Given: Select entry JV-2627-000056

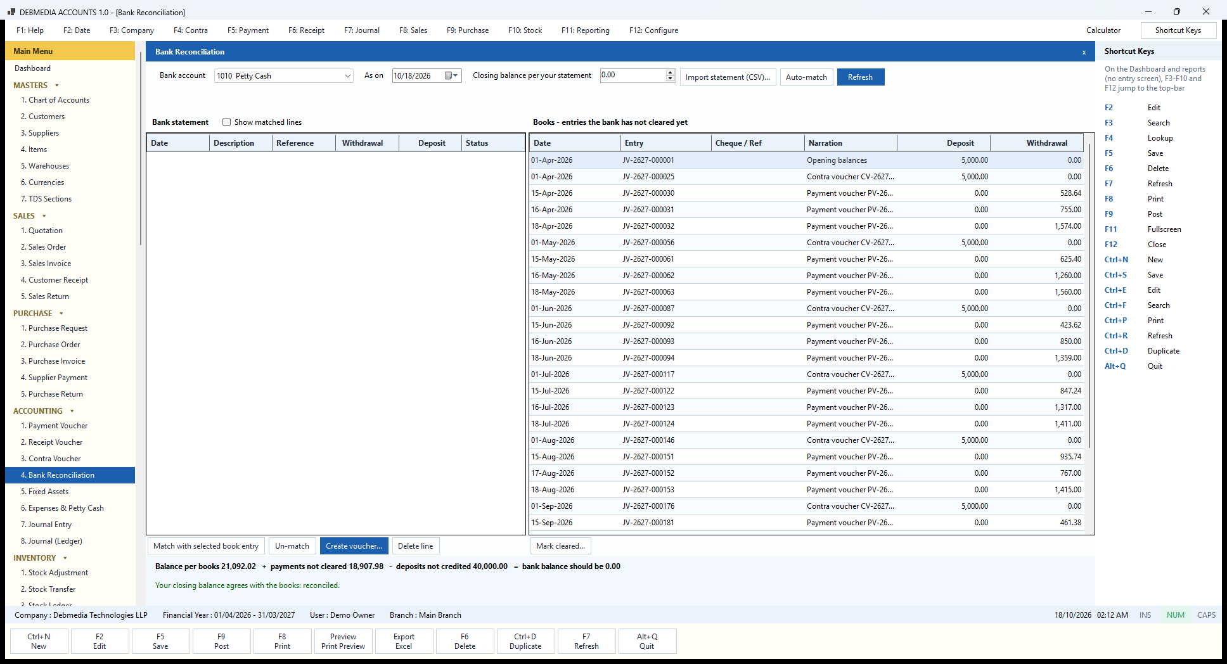Looking at the screenshot, I should pyautogui.click(x=806, y=243).
